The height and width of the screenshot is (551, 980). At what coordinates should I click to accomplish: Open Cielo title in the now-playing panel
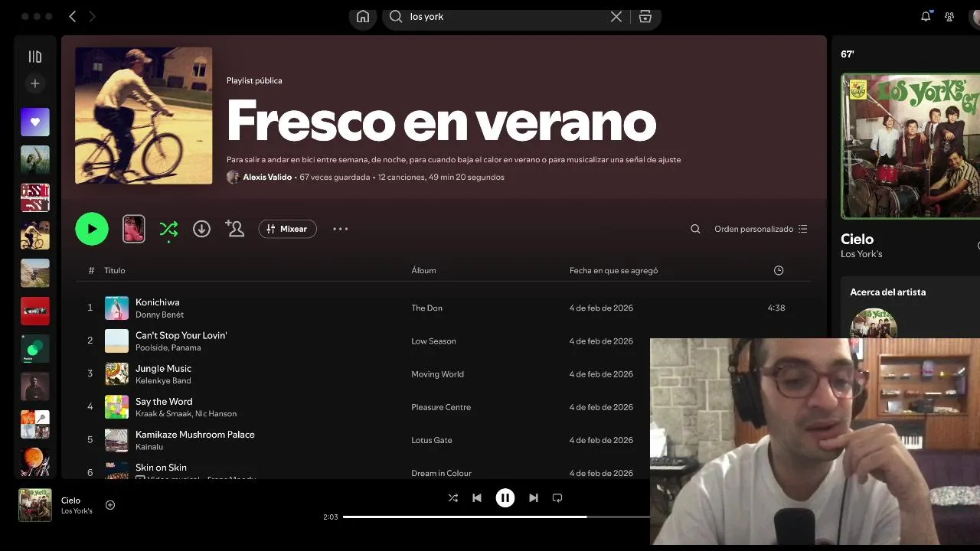pos(857,239)
